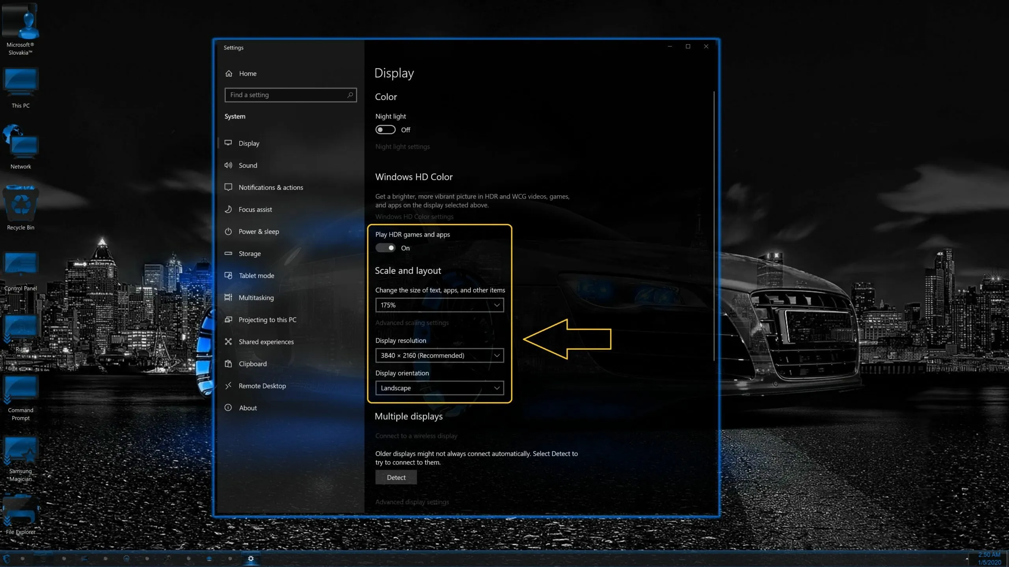
Task: Click the Power & sleep icon
Action: pos(228,232)
